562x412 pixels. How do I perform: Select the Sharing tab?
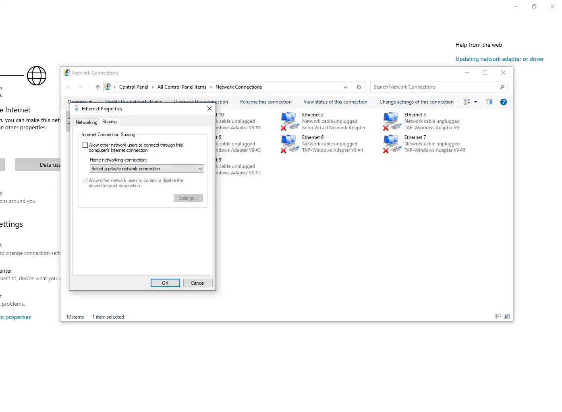click(109, 122)
